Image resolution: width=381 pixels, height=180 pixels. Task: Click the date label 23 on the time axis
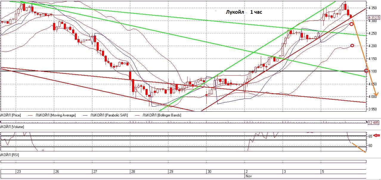(19, 172)
